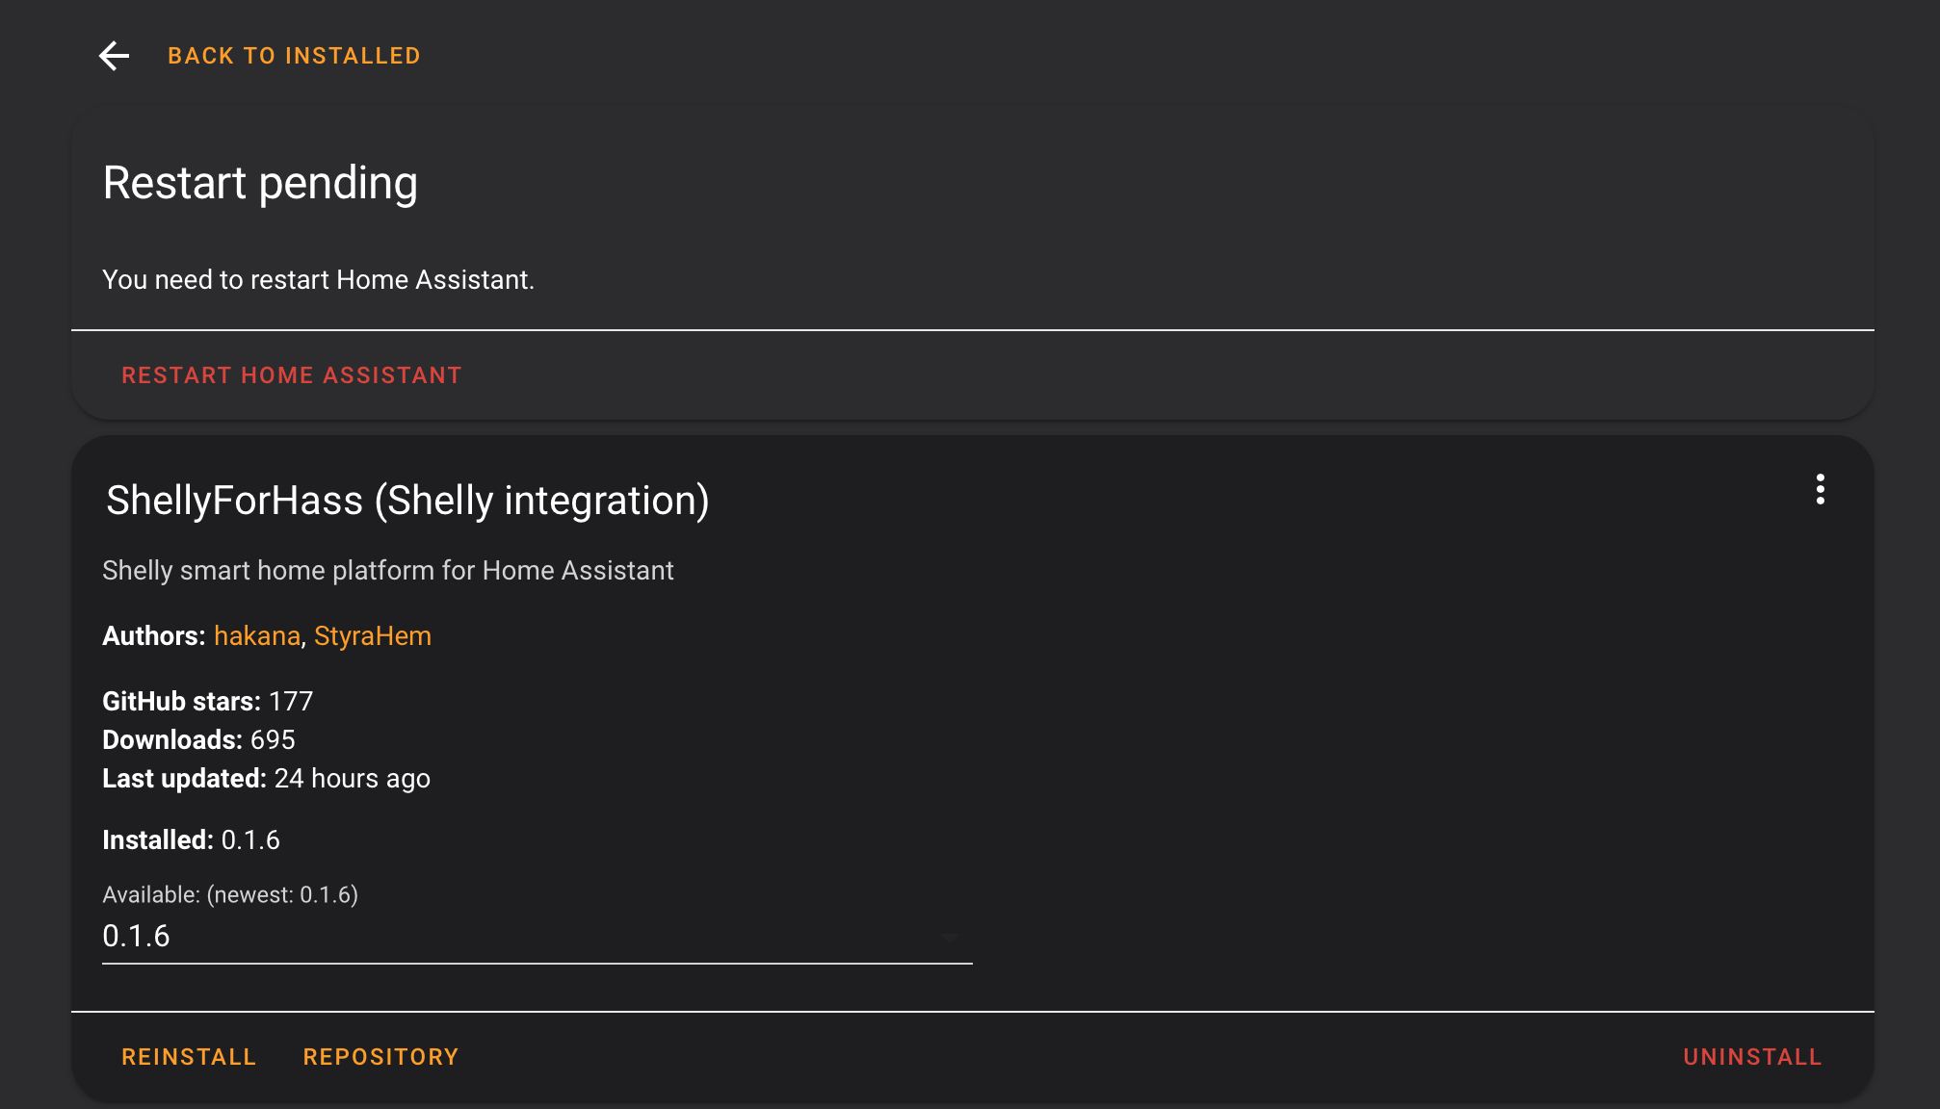Open the version selection dropdown
Screen dimensions: 1940x1109
[536, 937]
